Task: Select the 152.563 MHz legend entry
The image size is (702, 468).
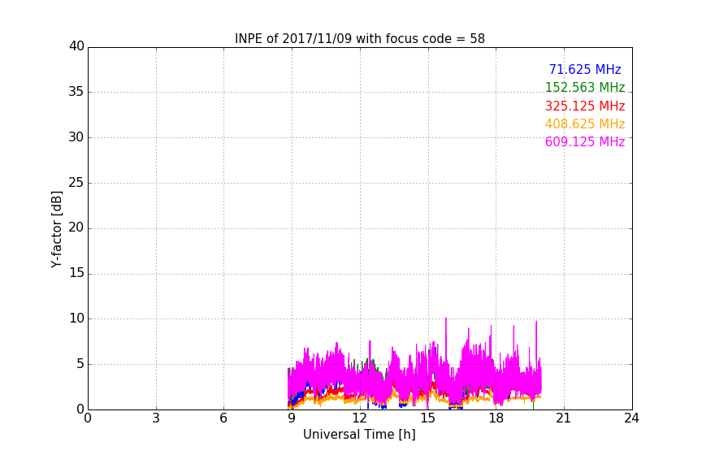Action: click(585, 87)
